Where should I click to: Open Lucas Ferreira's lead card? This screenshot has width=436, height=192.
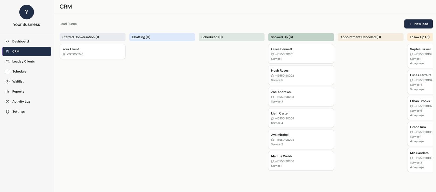[x=420, y=82]
